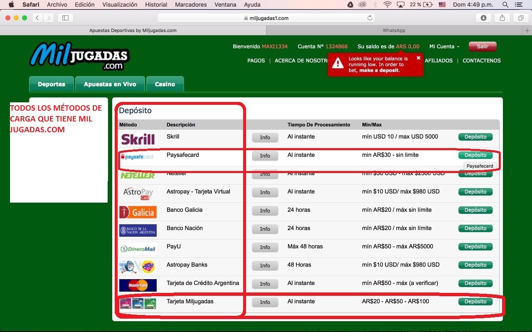The image size is (532, 332).
Task: Click Depósito button for Skrill
Action: click(x=475, y=137)
